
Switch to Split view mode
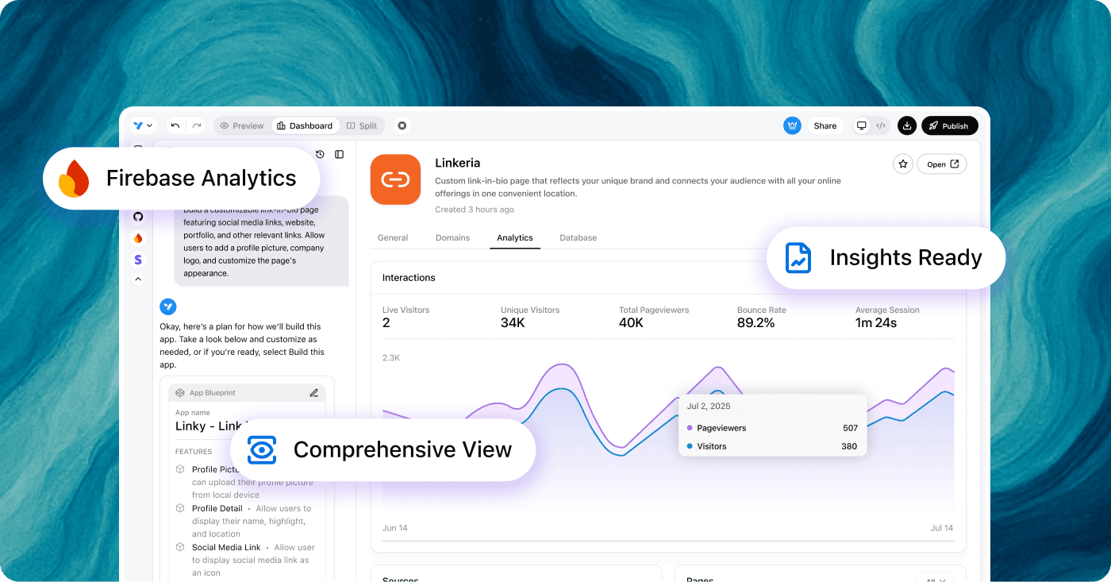[362, 125]
